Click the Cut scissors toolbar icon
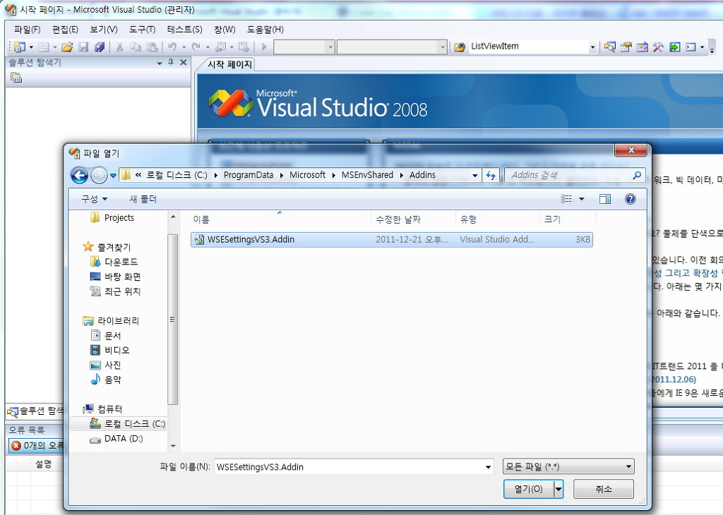The image size is (723, 515). coord(119,47)
